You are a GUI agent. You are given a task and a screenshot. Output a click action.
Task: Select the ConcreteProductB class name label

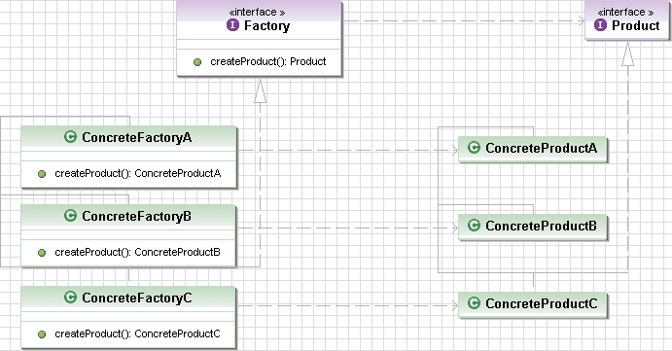(541, 226)
